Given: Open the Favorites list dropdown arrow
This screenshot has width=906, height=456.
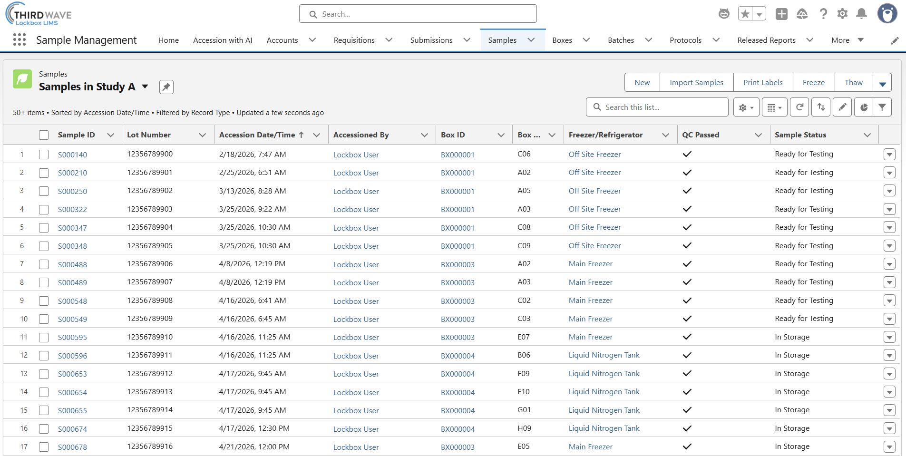Looking at the screenshot, I should point(760,14).
